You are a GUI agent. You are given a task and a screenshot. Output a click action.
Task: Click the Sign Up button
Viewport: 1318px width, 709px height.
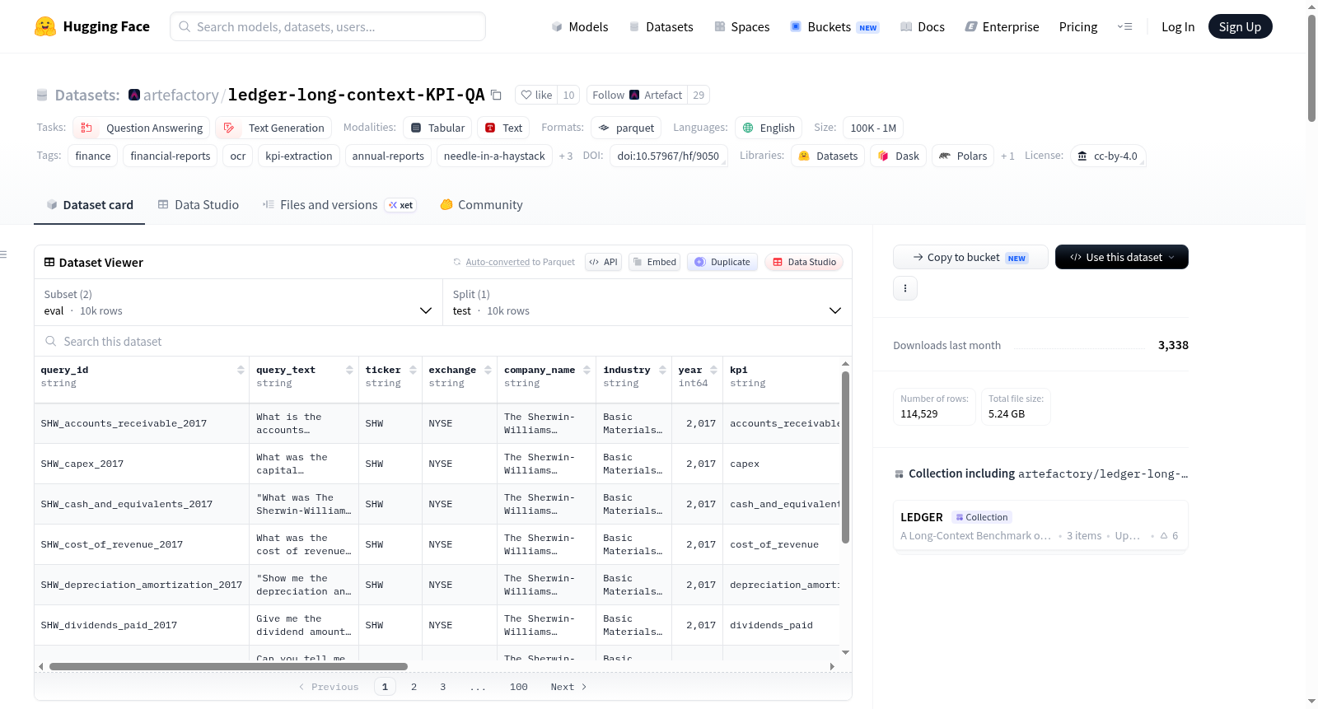point(1240,26)
